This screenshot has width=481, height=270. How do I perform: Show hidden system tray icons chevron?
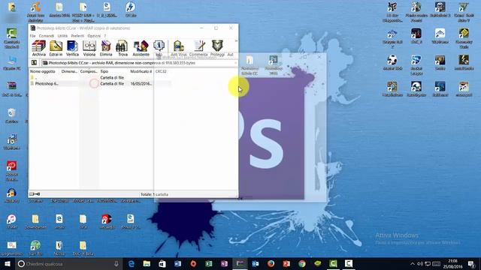413,263
